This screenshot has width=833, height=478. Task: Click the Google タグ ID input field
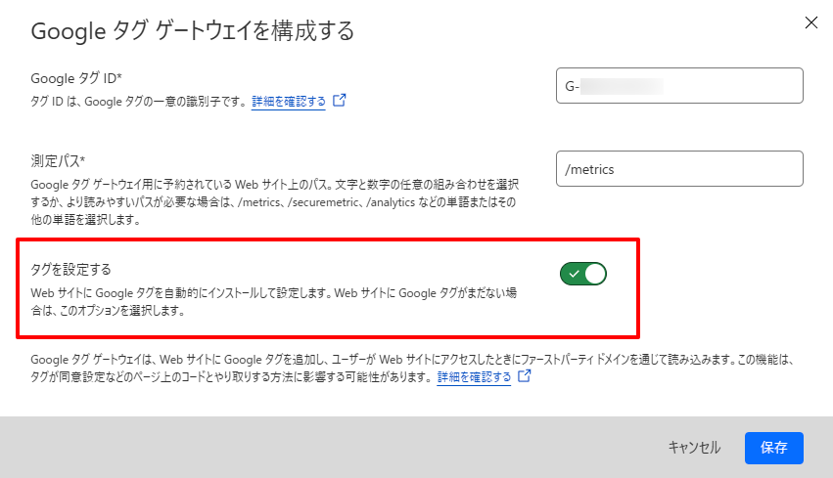pyautogui.click(x=679, y=85)
